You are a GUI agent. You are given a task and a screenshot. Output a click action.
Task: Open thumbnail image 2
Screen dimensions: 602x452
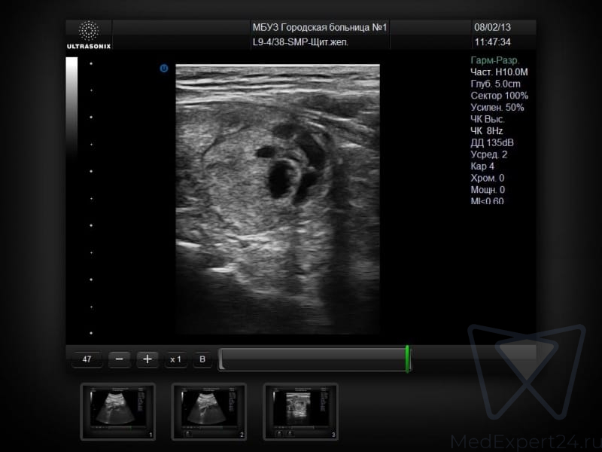[209, 411]
